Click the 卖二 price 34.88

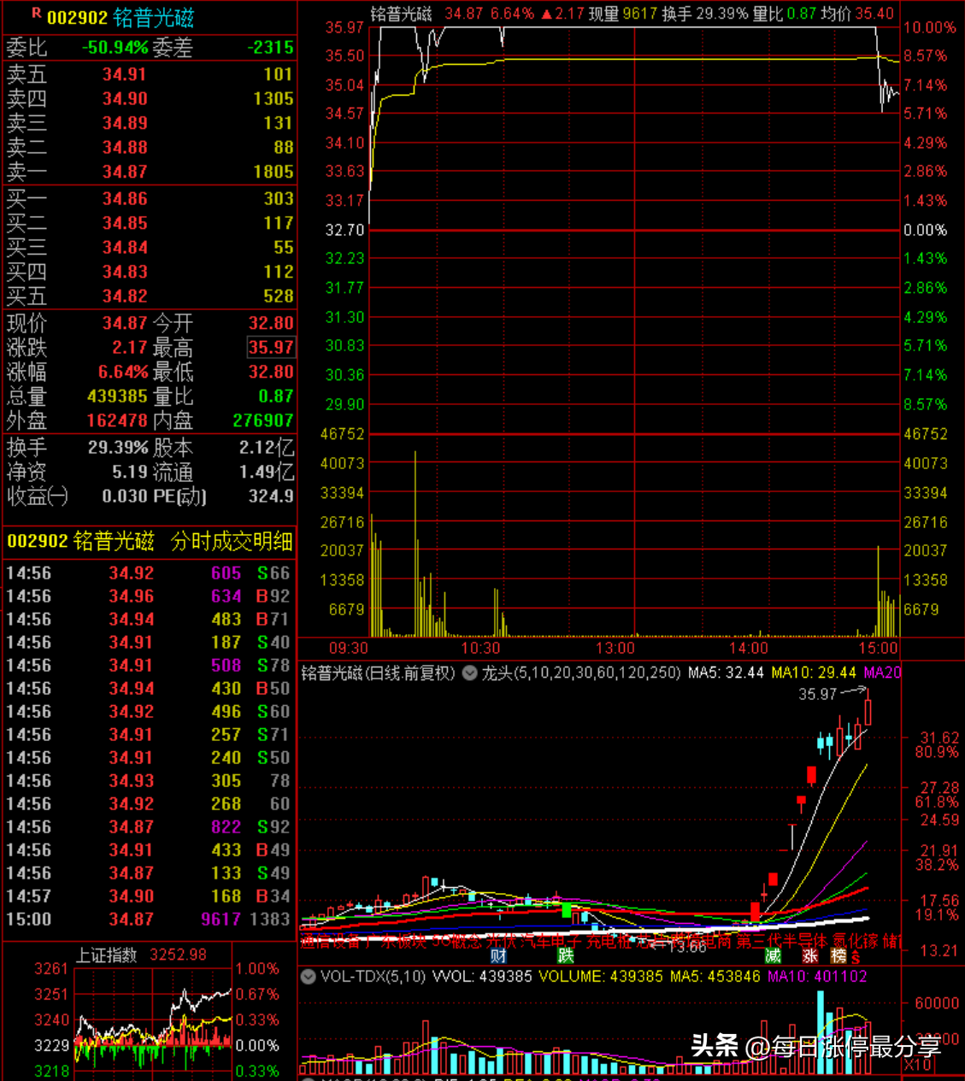(125, 148)
